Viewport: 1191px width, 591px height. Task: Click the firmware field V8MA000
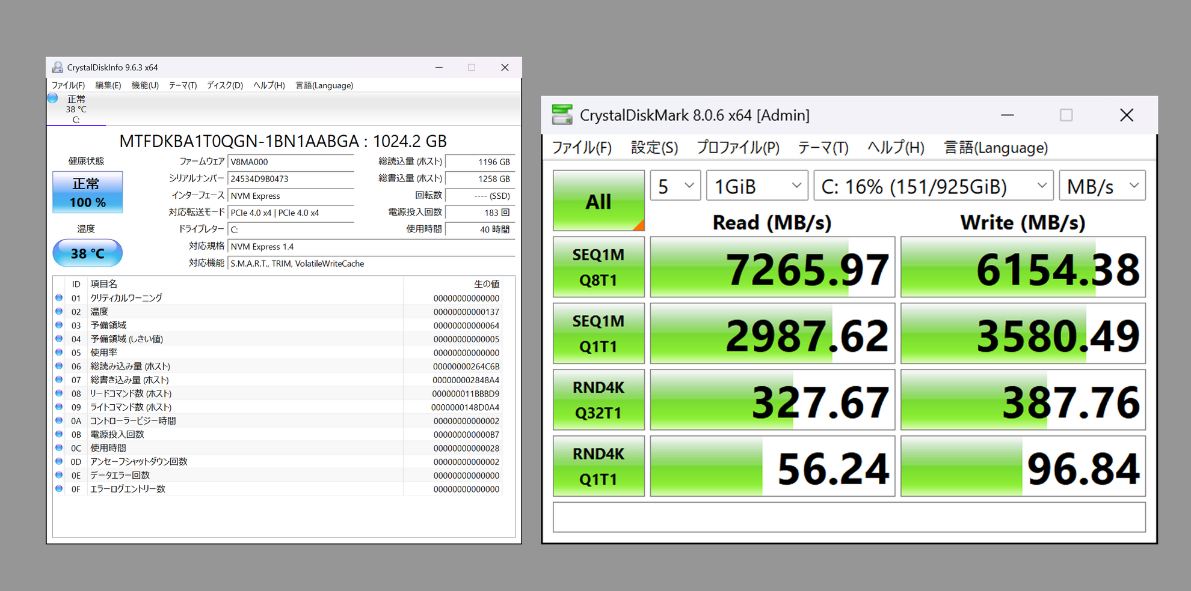coord(291,162)
